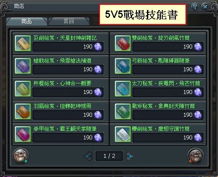Select the tan 巨劍秘笈 skill book icon
Image resolution: width=218 pixels, height=177 pixels.
(x=23, y=43)
